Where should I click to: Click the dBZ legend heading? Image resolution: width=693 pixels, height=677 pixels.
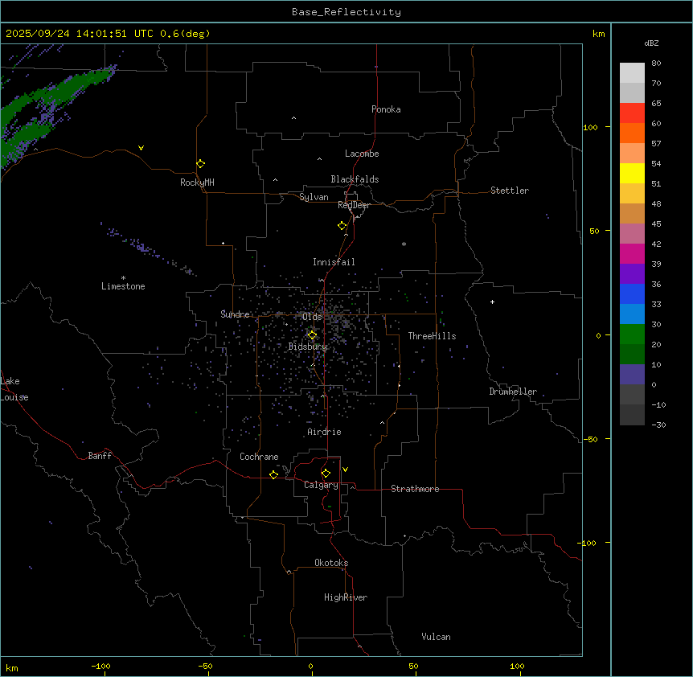pyautogui.click(x=652, y=43)
